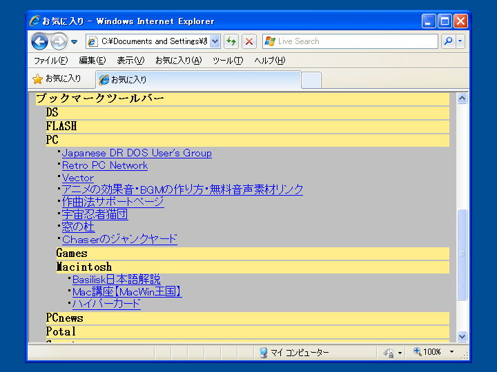Click the green Refresh arrows button

pos(231,41)
